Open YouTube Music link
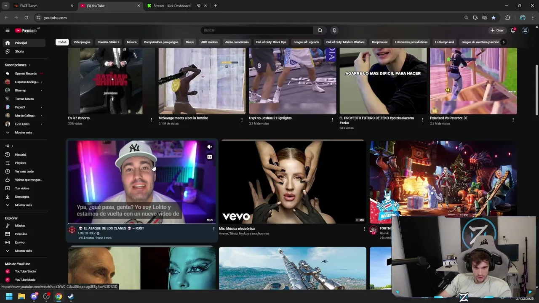 click(24, 280)
